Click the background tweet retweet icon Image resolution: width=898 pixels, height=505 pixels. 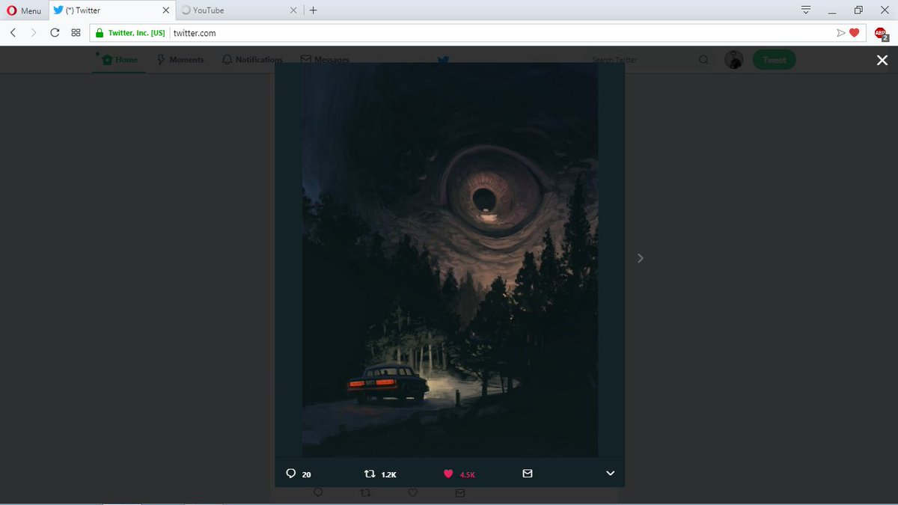(365, 493)
